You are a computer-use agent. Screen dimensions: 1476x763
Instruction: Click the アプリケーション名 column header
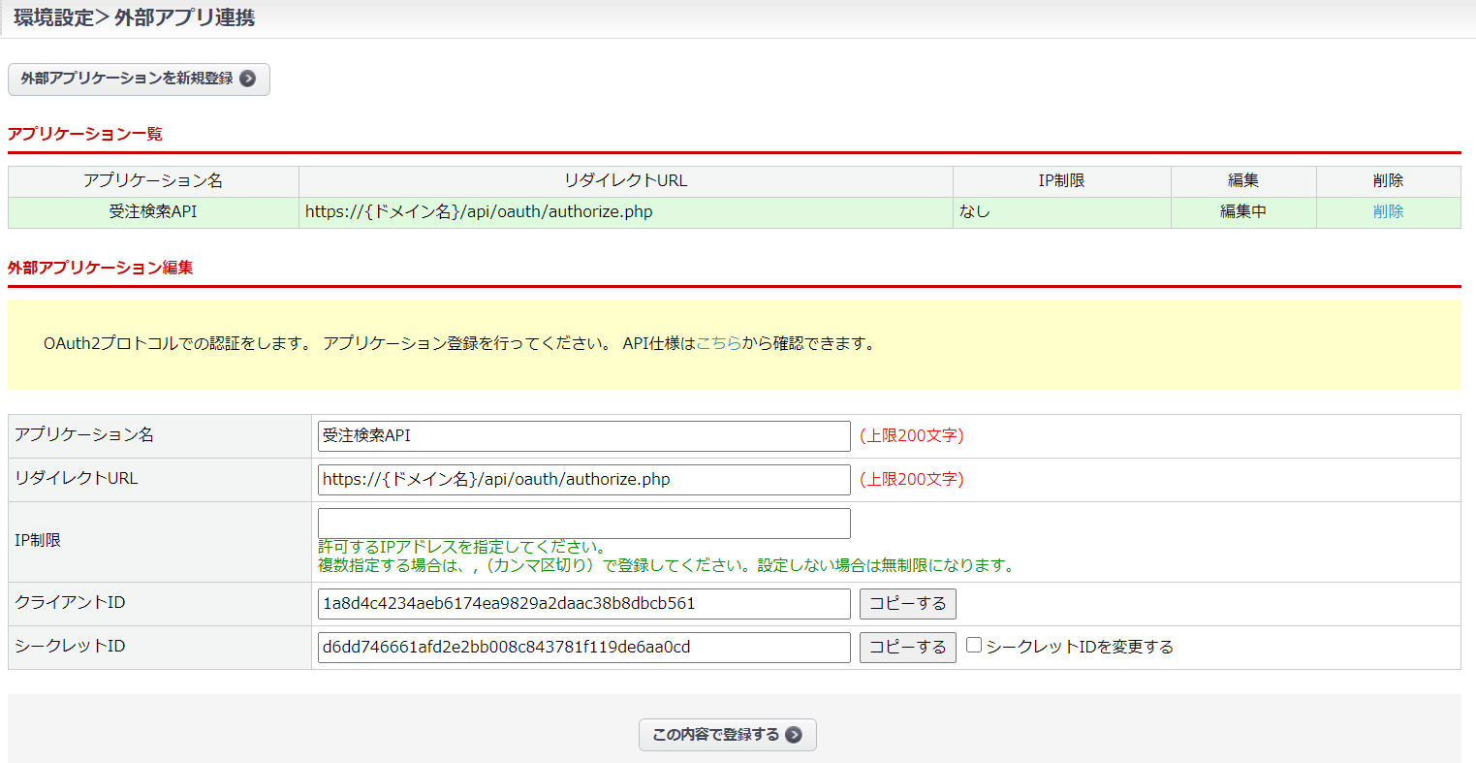tap(153, 181)
